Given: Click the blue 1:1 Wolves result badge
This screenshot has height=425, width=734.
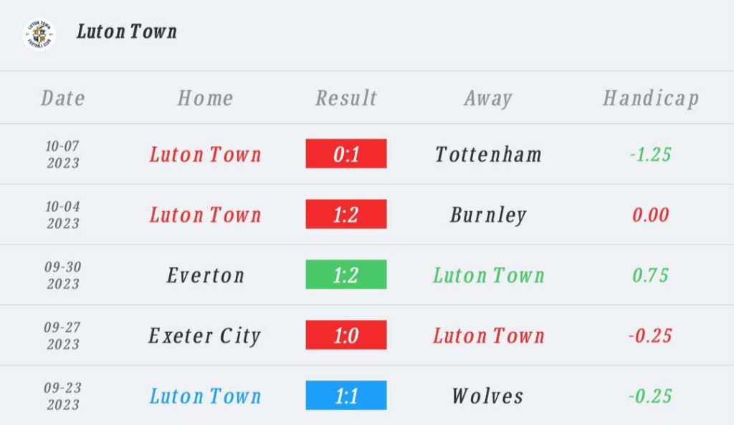Looking at the screenshot, I should 346,396.
